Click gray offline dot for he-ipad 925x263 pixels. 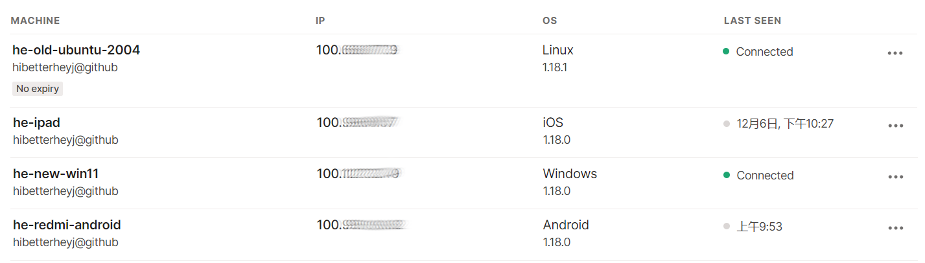click(726, 123)
